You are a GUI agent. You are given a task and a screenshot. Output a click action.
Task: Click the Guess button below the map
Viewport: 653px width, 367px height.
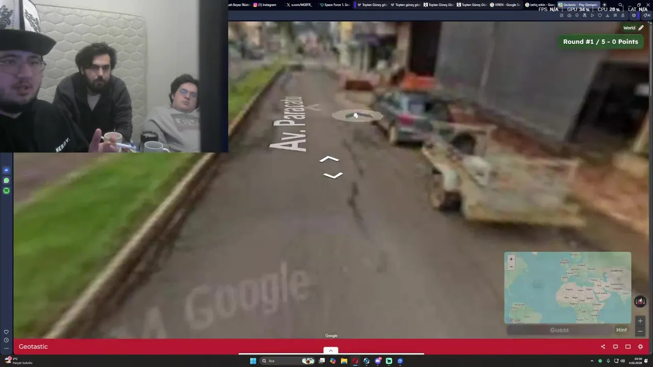560,330
